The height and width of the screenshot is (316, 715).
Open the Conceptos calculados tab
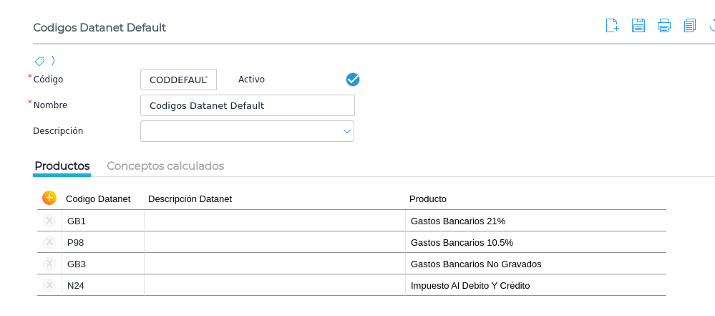165,166
